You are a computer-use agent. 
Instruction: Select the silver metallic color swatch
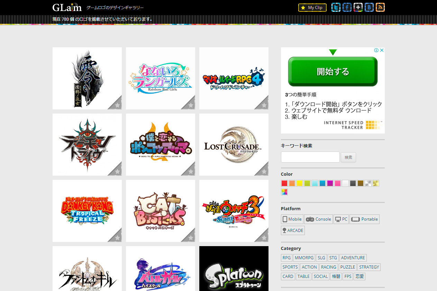click(368, 183)
